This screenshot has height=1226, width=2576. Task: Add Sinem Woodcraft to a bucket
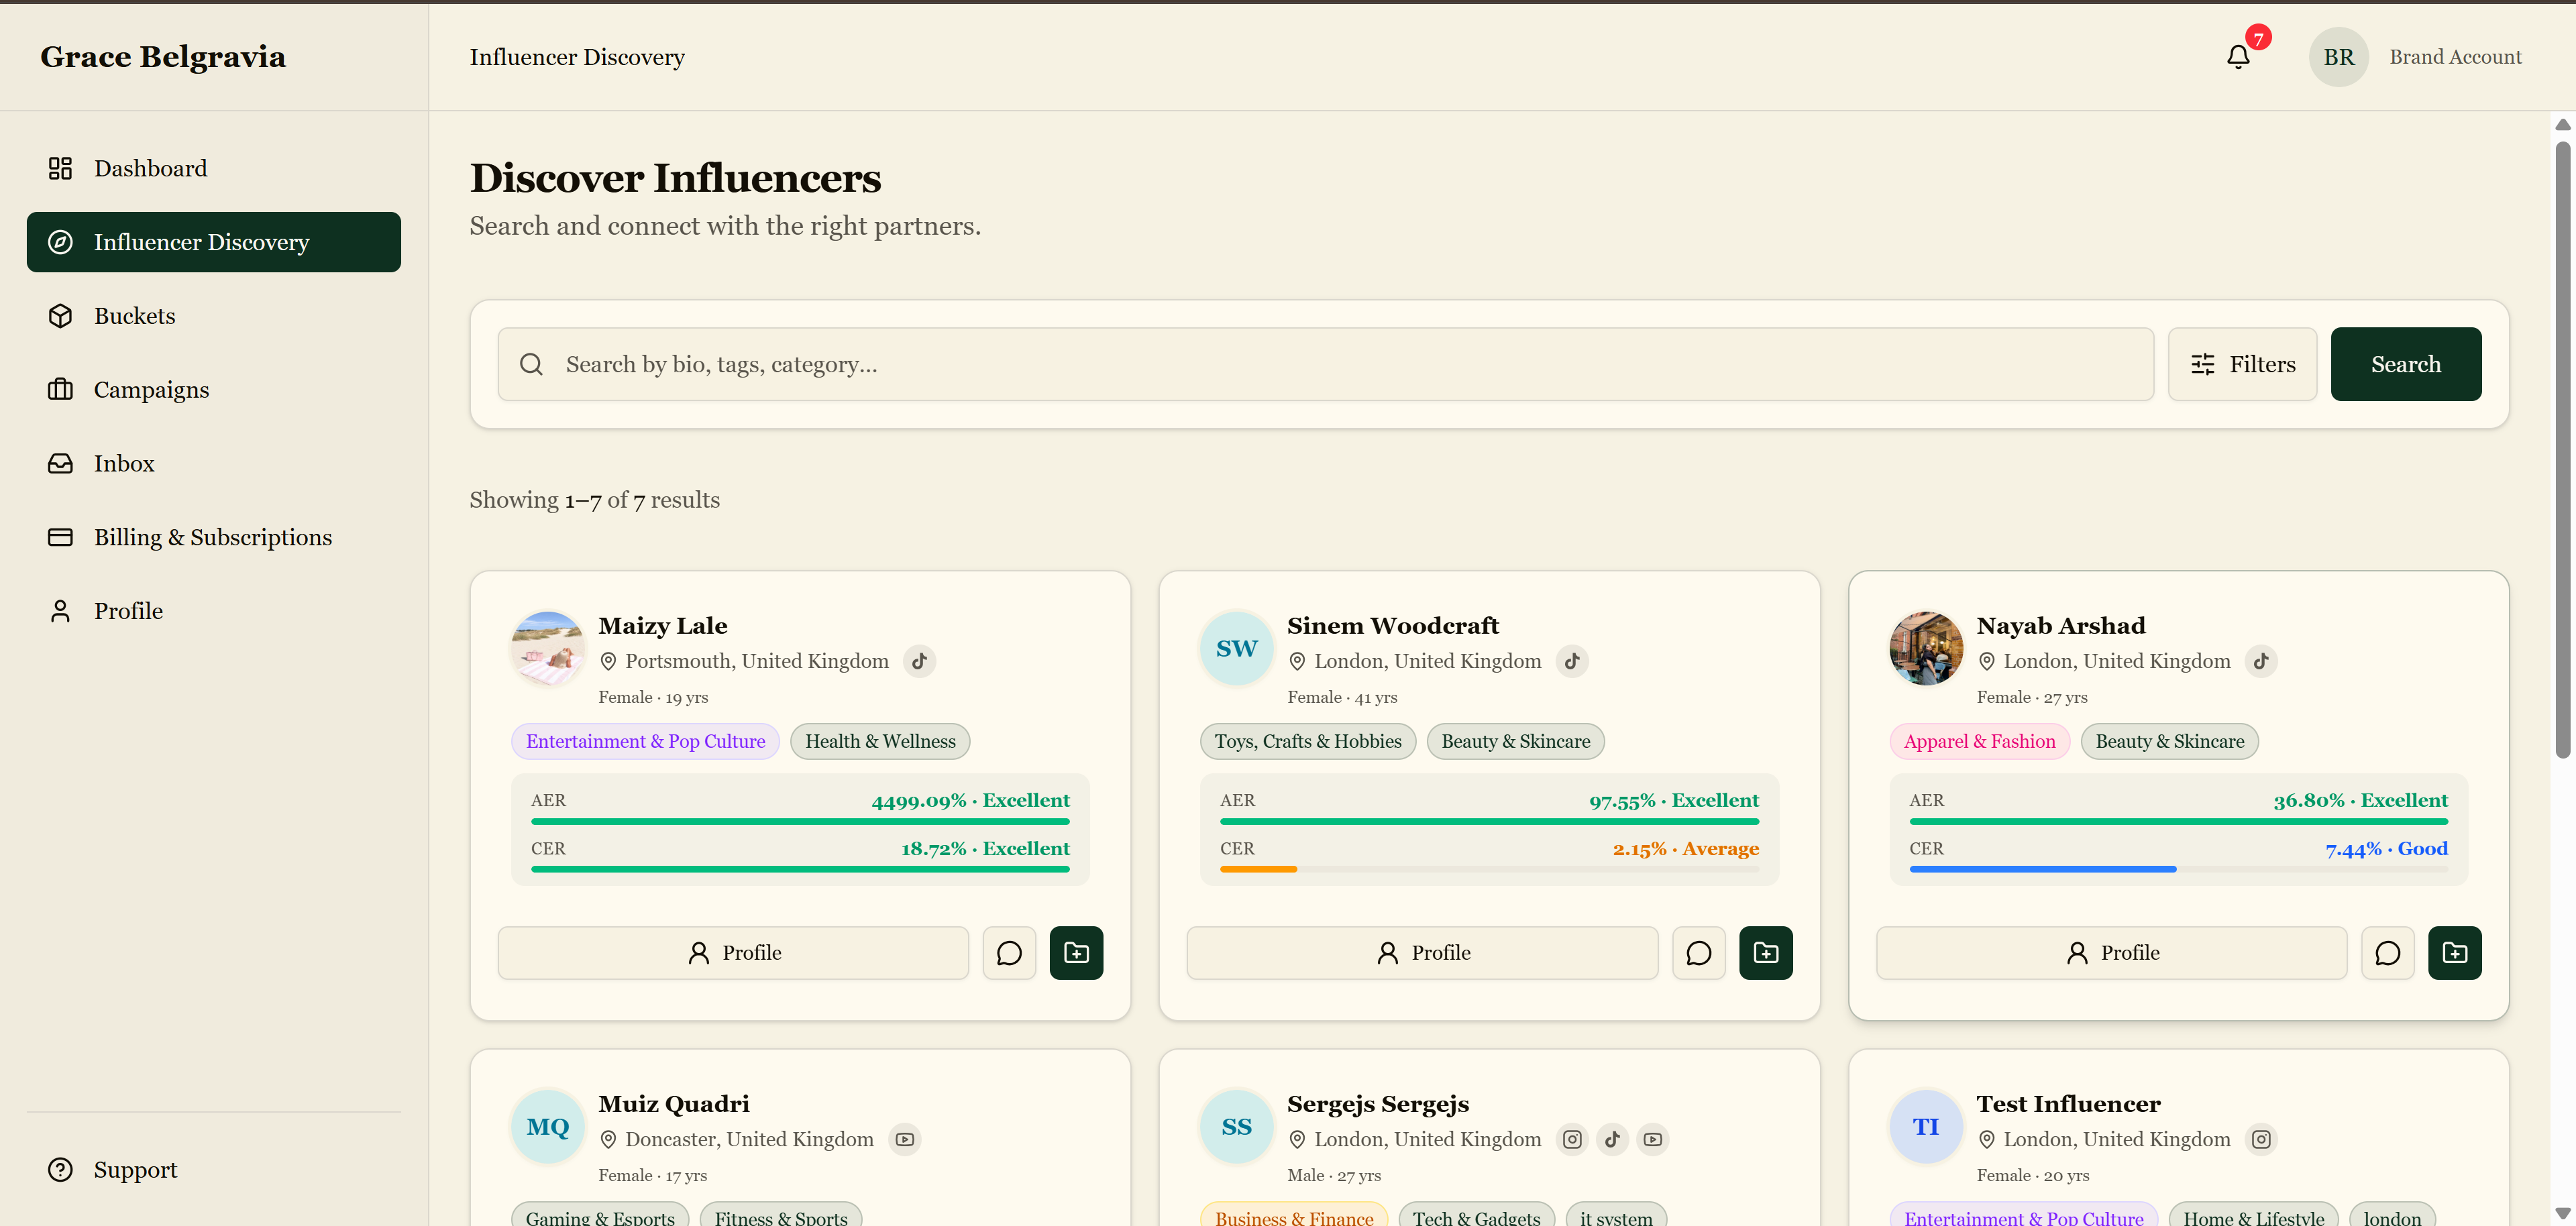pos(1765,953)
